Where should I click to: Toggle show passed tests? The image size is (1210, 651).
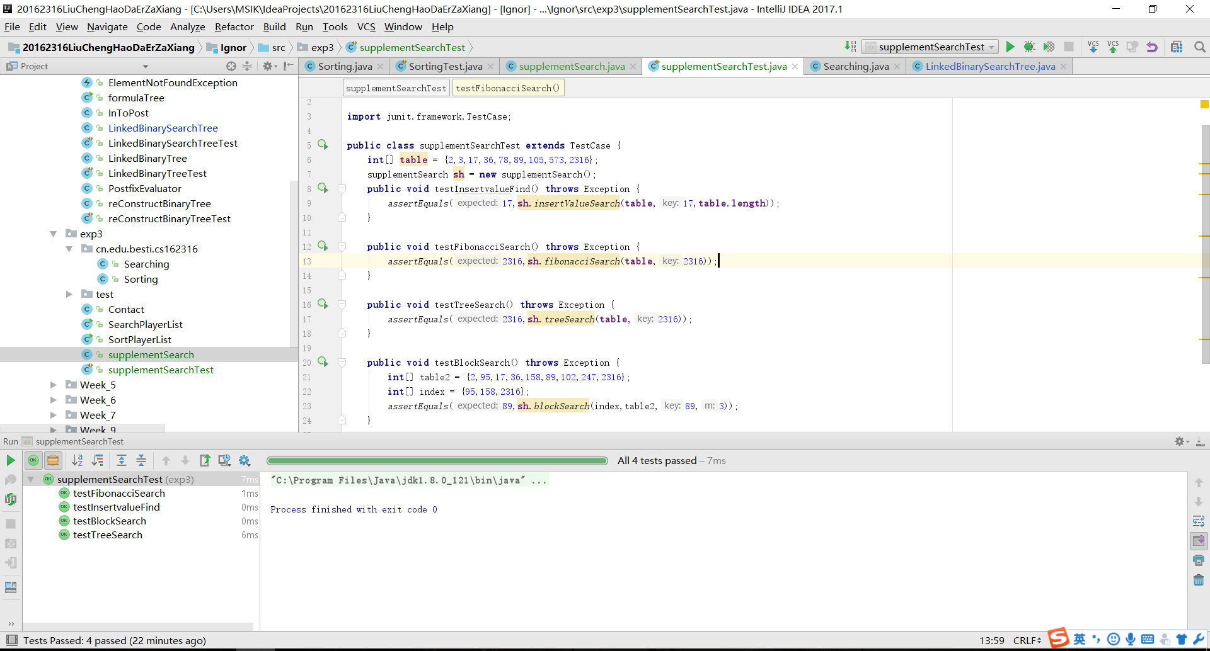pyautogui.click(x=33, y=460)
